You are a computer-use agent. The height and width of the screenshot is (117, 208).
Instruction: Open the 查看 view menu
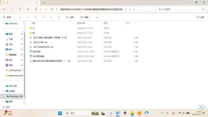tap(86, 17)
